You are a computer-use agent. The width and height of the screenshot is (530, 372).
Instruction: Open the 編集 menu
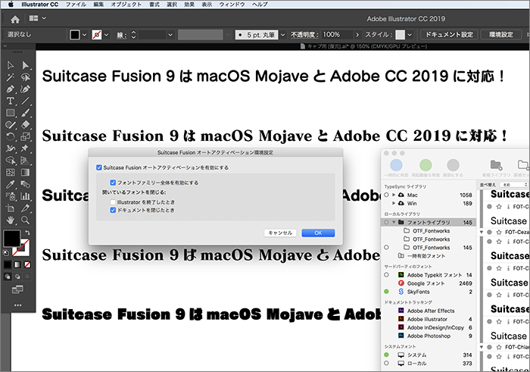click(x=98, y=5)
